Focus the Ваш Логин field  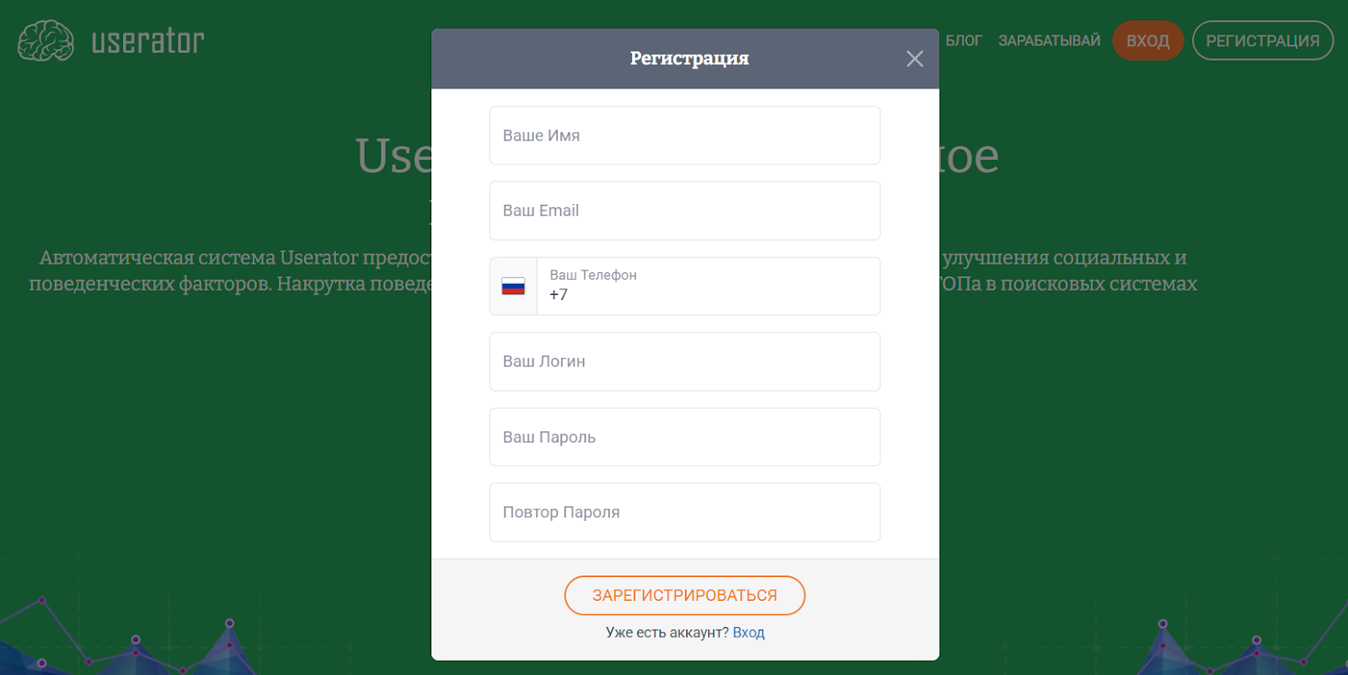click(684, 362)
